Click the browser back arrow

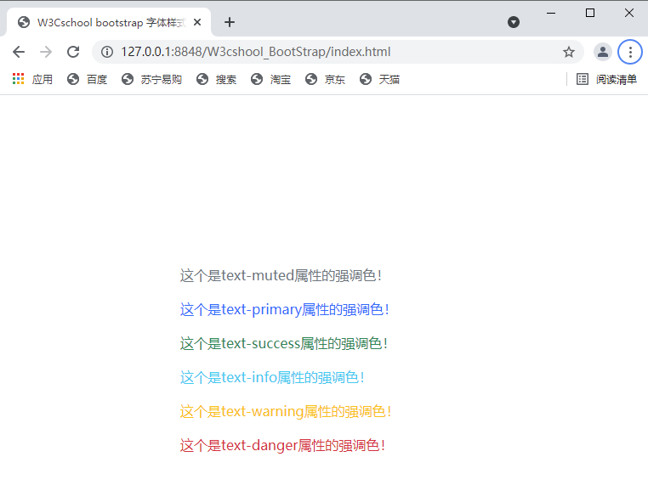[x=19, y=52]
